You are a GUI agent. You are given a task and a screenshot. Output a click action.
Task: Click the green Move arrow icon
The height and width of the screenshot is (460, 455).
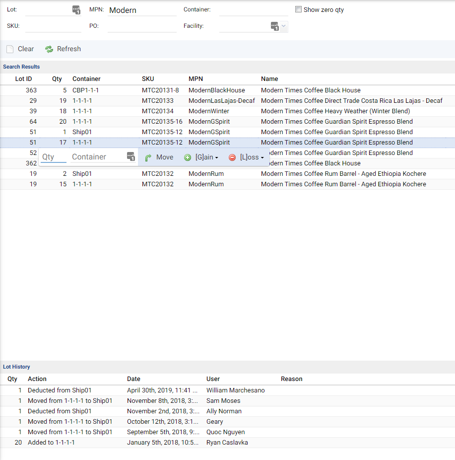[148, 157]
